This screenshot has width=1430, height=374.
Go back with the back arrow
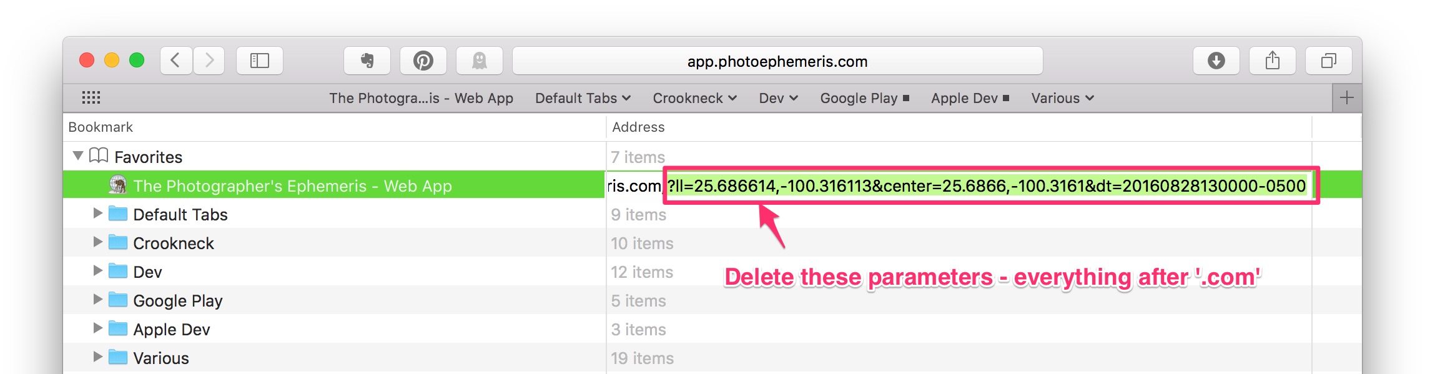pyautogui.click(x=176, y=61)
